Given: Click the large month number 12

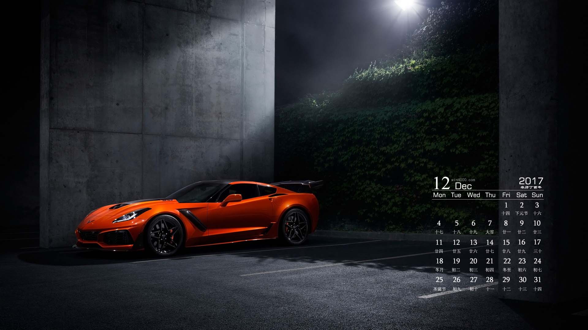Looking at the screenshot, I should [441, 183].
